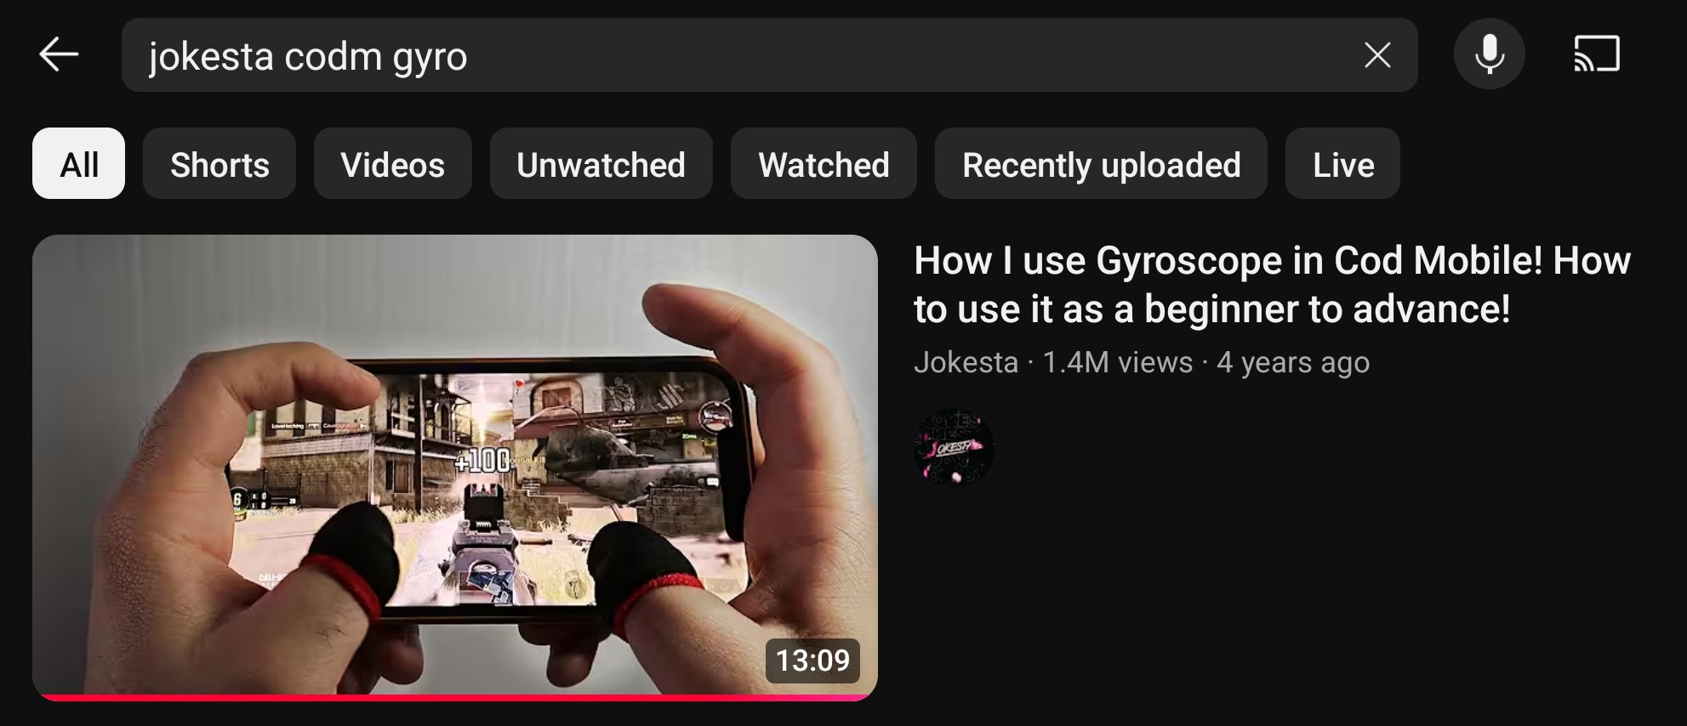Open the video via its title text

(1272, 285)
